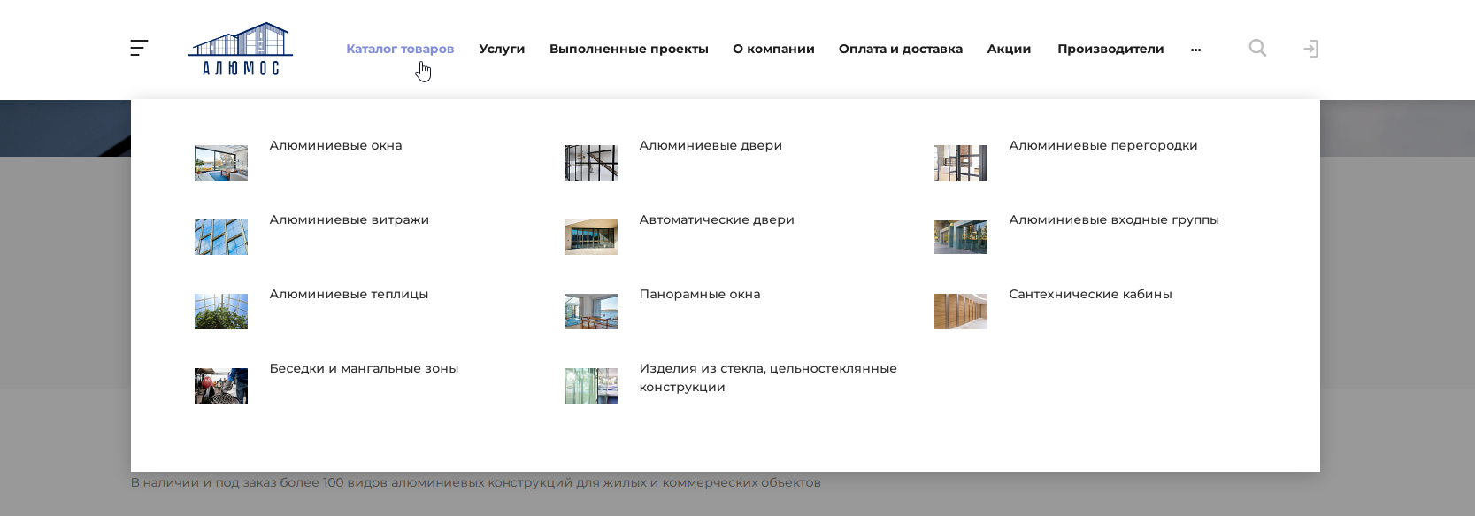
Task: Select the Алюминиевые перегородки thumbnail
Action: point(961,163)
